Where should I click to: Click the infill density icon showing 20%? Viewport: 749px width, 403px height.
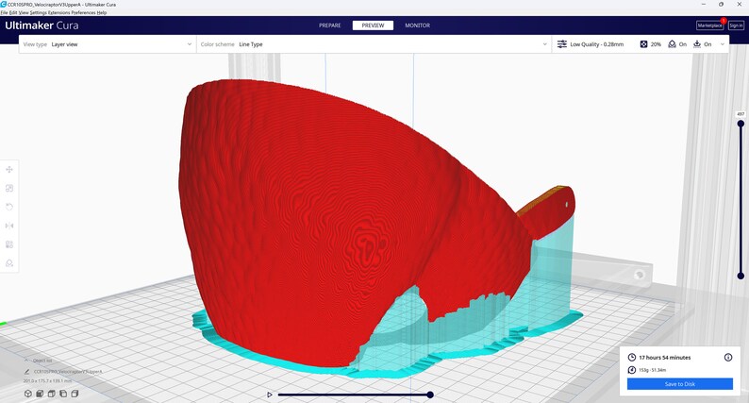click(x=643, y=44)
